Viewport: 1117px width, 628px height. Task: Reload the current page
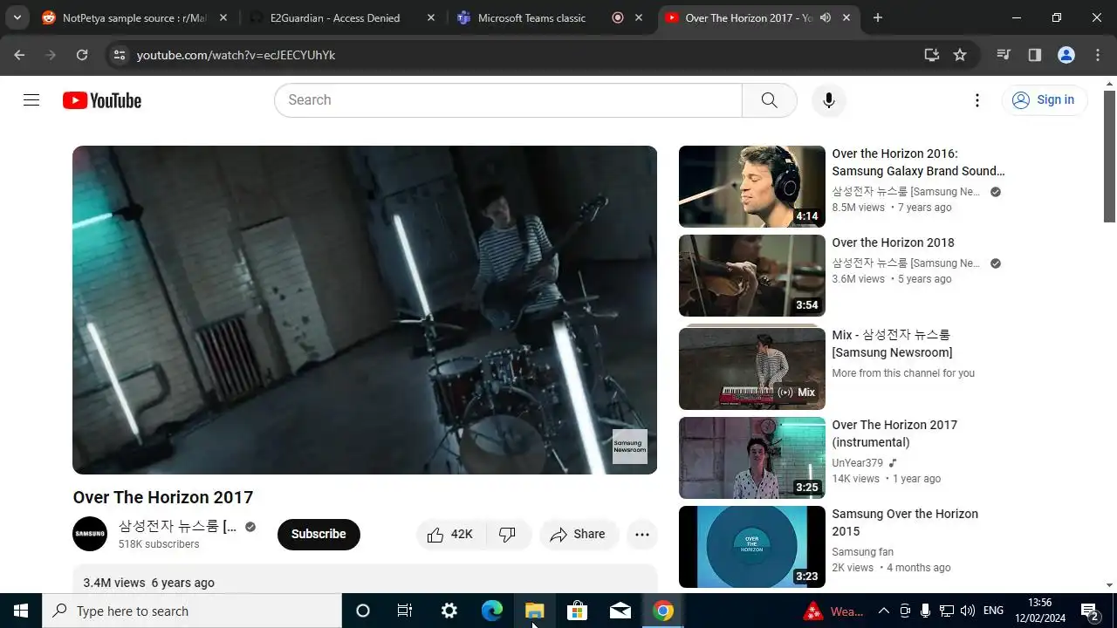(x=82, y=55)
